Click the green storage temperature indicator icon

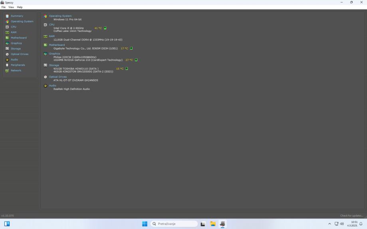[127, 69]
